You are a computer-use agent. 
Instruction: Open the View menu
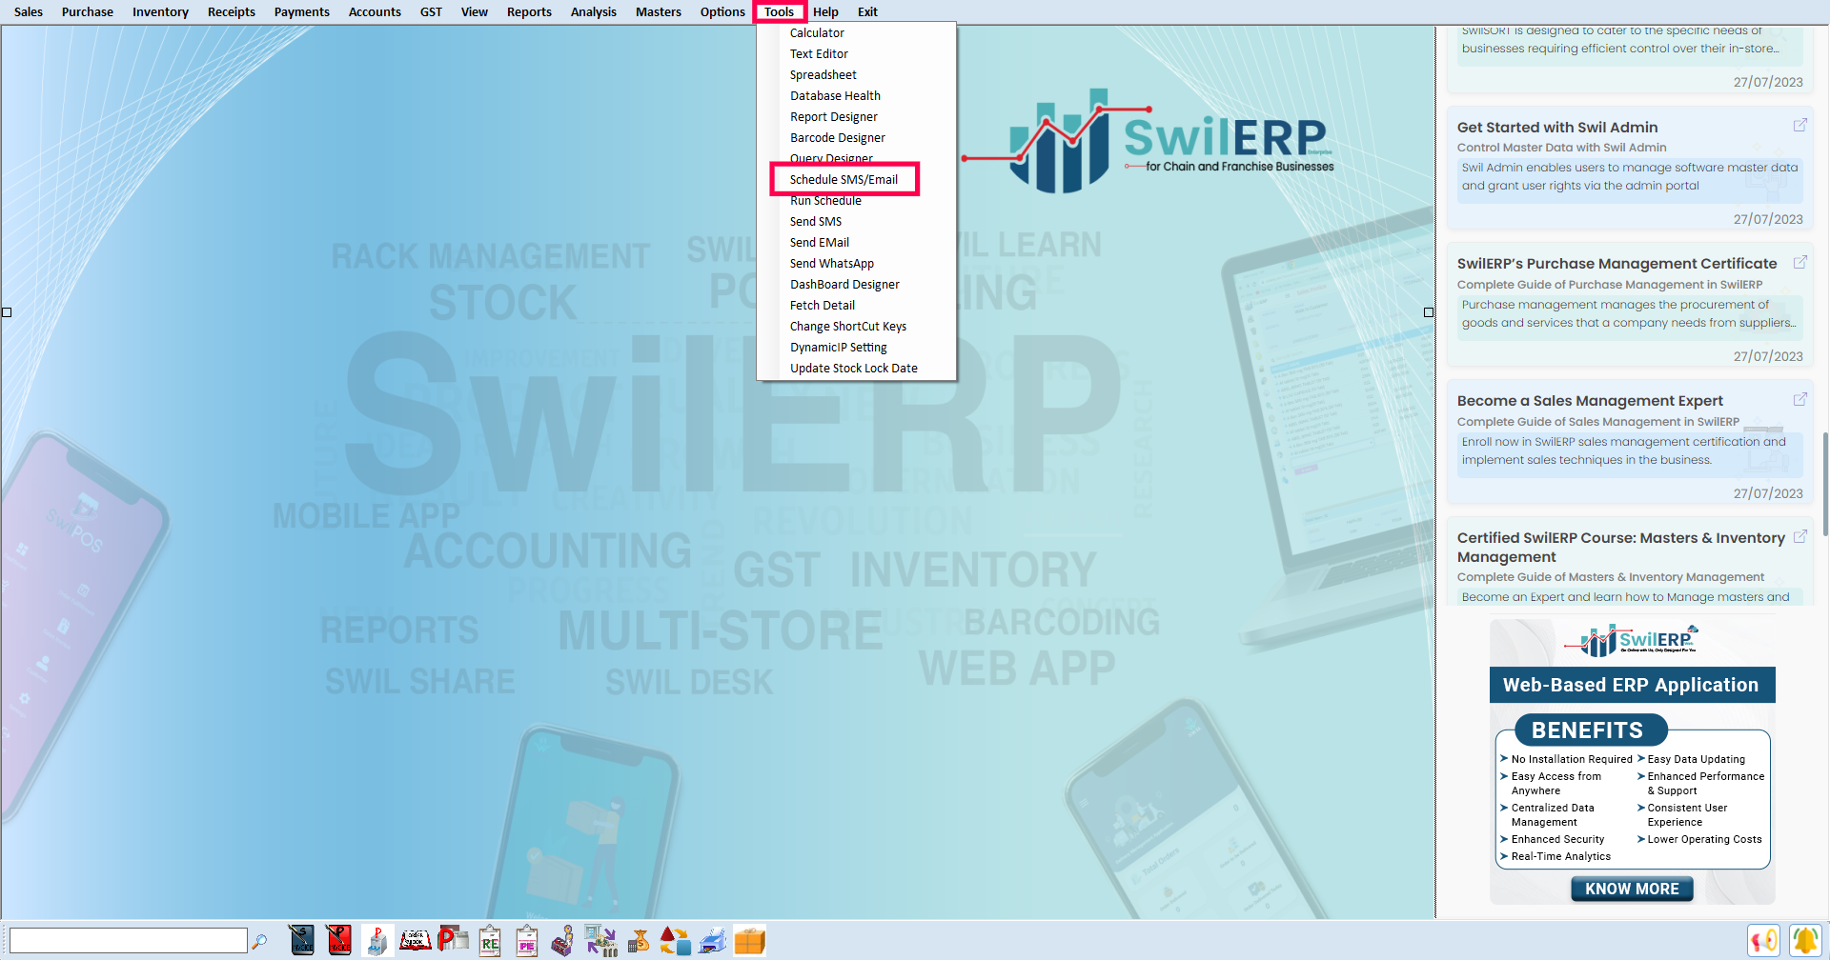click(x=475, y=11)
